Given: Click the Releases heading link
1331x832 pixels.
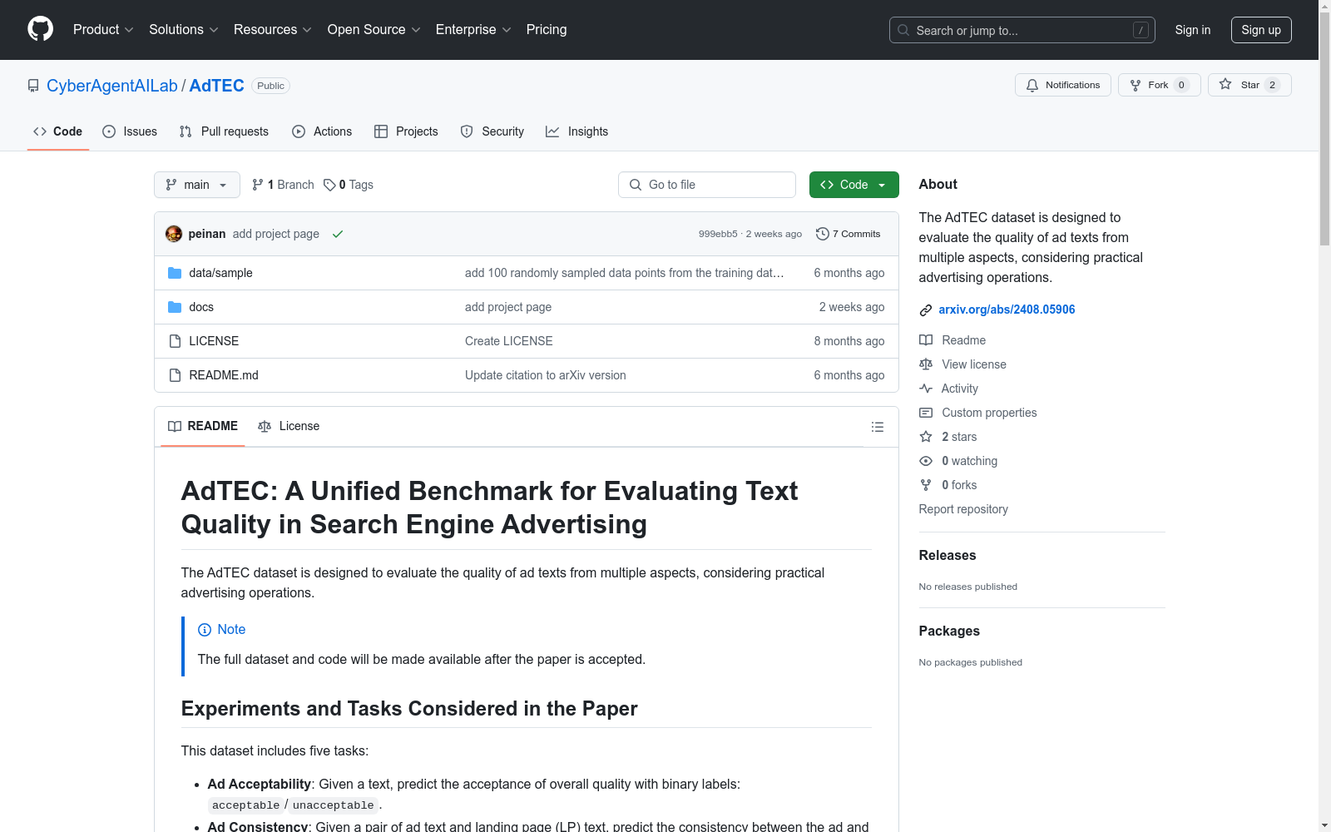Looking at the screenshot, I should 948,555.
